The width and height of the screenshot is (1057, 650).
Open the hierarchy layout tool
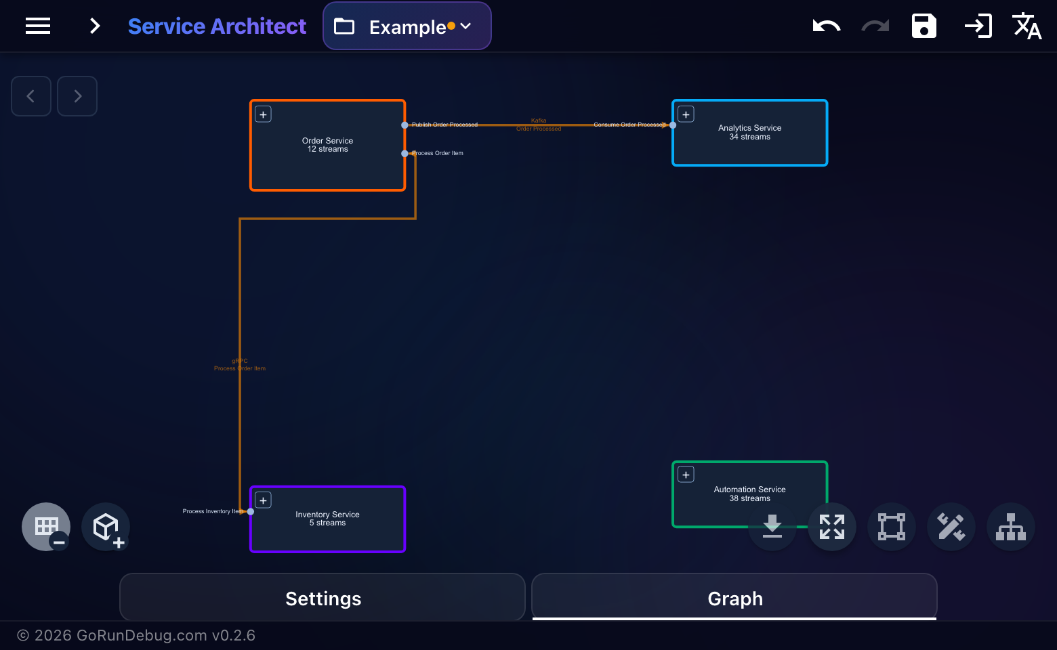click(1011, 527)
